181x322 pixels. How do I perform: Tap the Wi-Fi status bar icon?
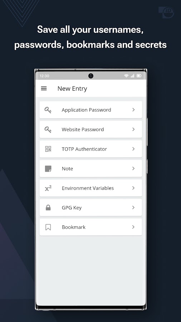click(126, 76)
